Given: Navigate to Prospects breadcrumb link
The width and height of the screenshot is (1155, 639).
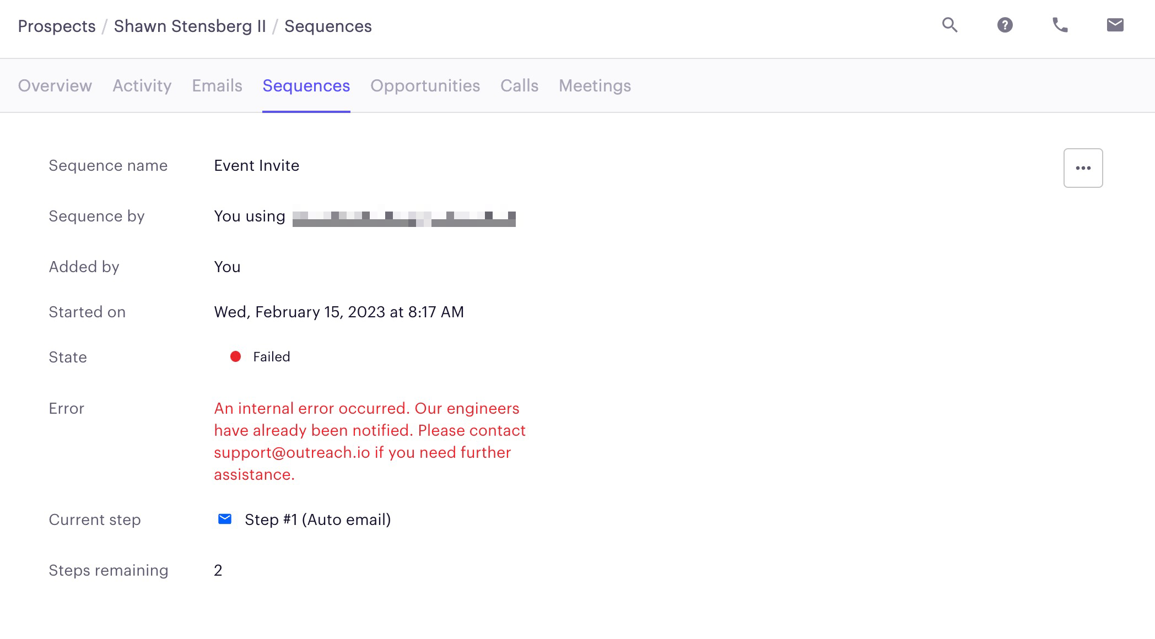Looking at the screenshot, I should (x=57, y=26).
